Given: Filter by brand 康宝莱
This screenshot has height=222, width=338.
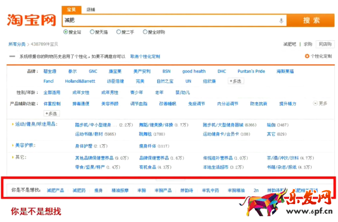Looking at the screenshot, I should (x=115, y=71).
